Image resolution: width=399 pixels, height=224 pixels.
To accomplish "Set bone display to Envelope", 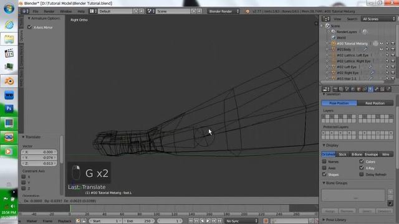I will pos(372,154).
